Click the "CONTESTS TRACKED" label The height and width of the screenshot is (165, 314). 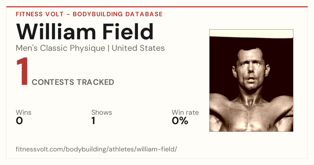coord(73,82)
